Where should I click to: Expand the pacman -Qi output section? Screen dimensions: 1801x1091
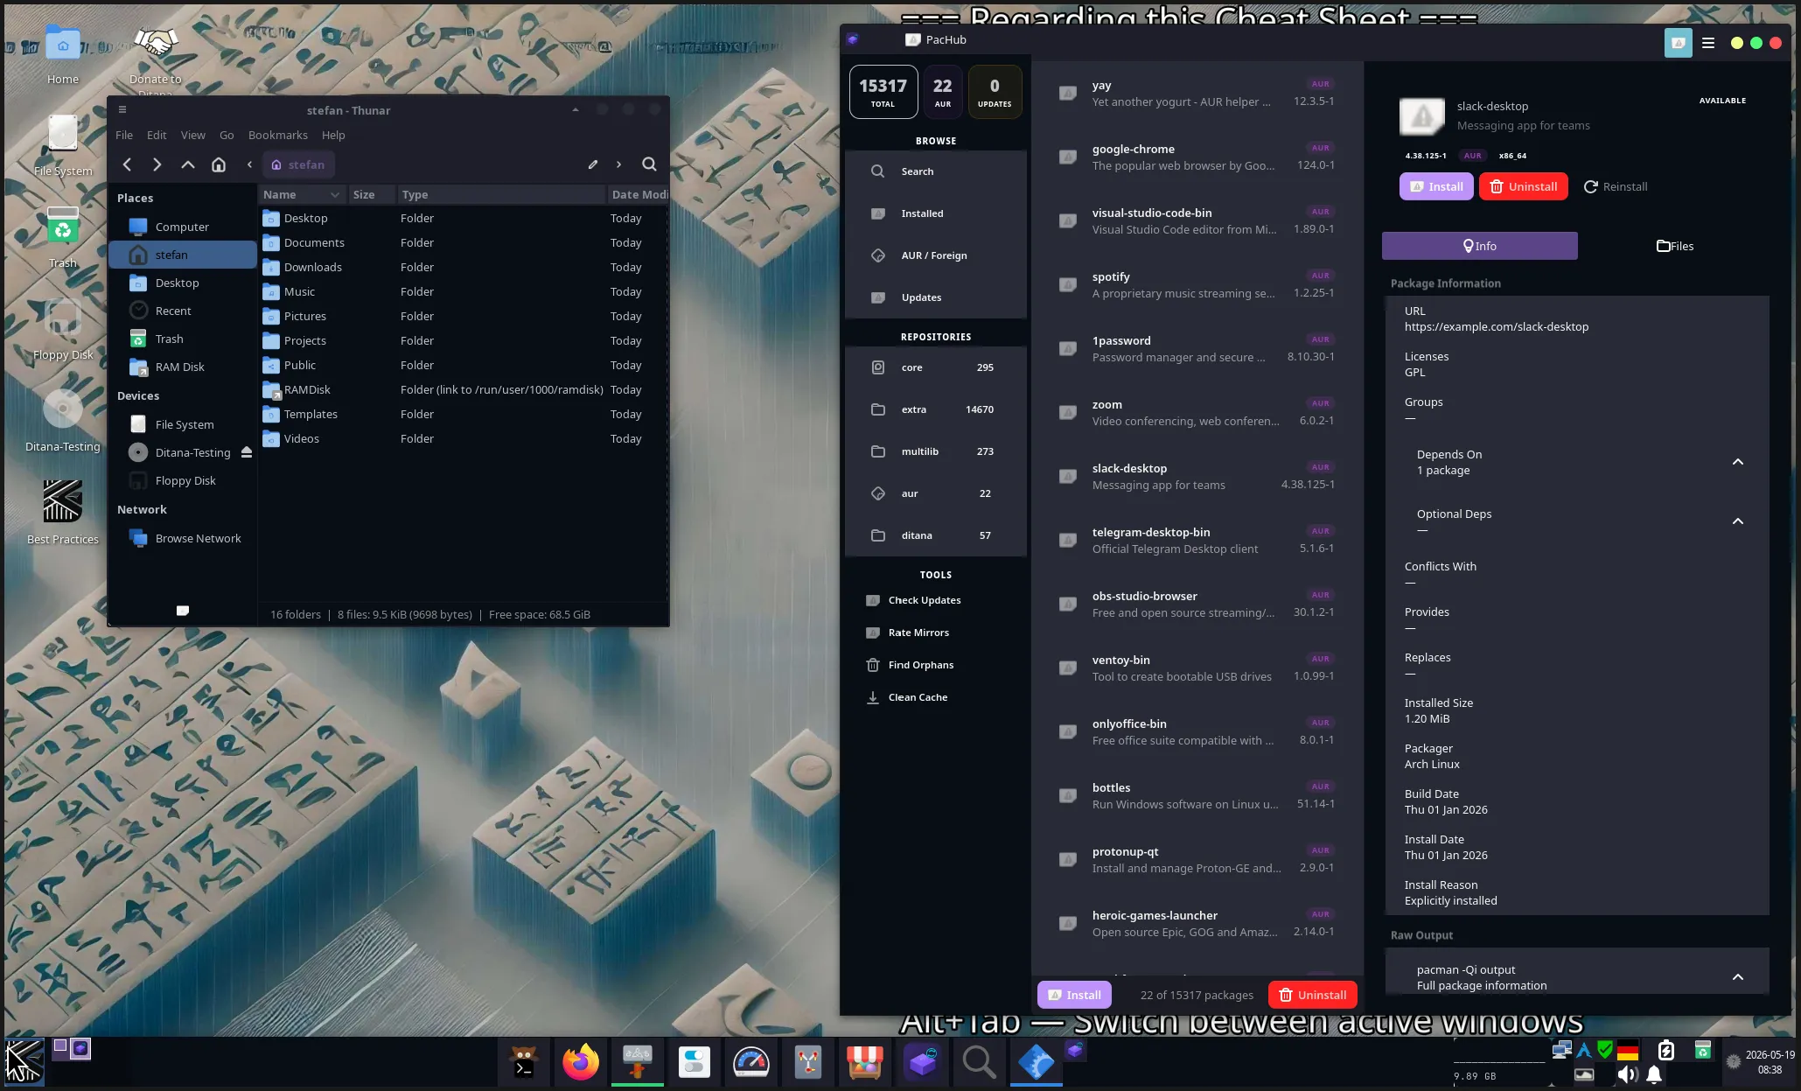pyautogui.click(x=1738, y=977)
